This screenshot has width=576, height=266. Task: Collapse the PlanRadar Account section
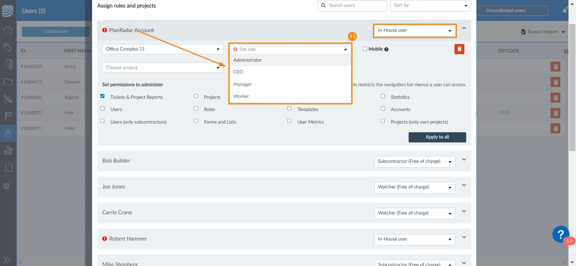pos(464,28)
